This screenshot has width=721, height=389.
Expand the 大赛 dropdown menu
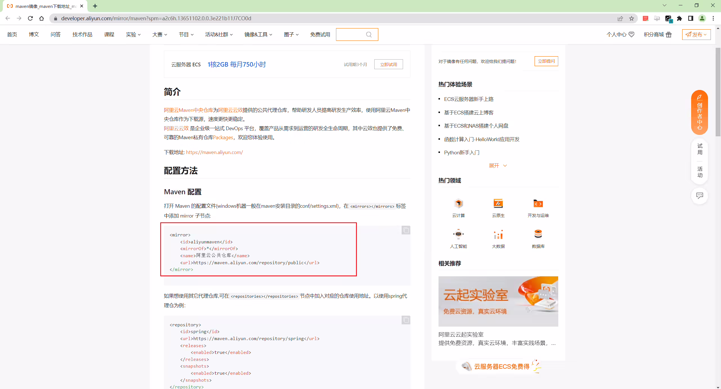pos(160,35)
